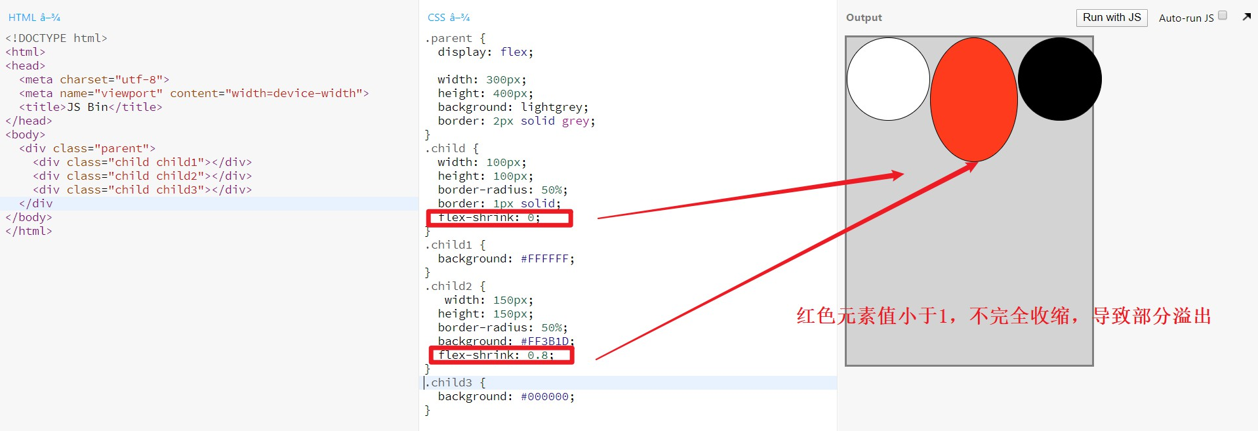The image size is (1258, 431).
Task: Click the red ellipse in output
Action: [x=974, y=99]
